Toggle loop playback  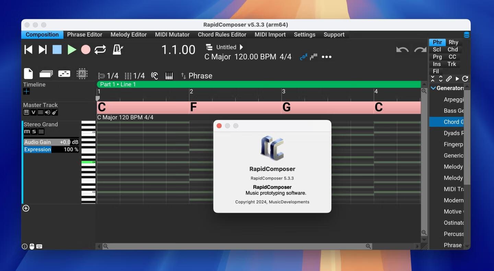100,50
